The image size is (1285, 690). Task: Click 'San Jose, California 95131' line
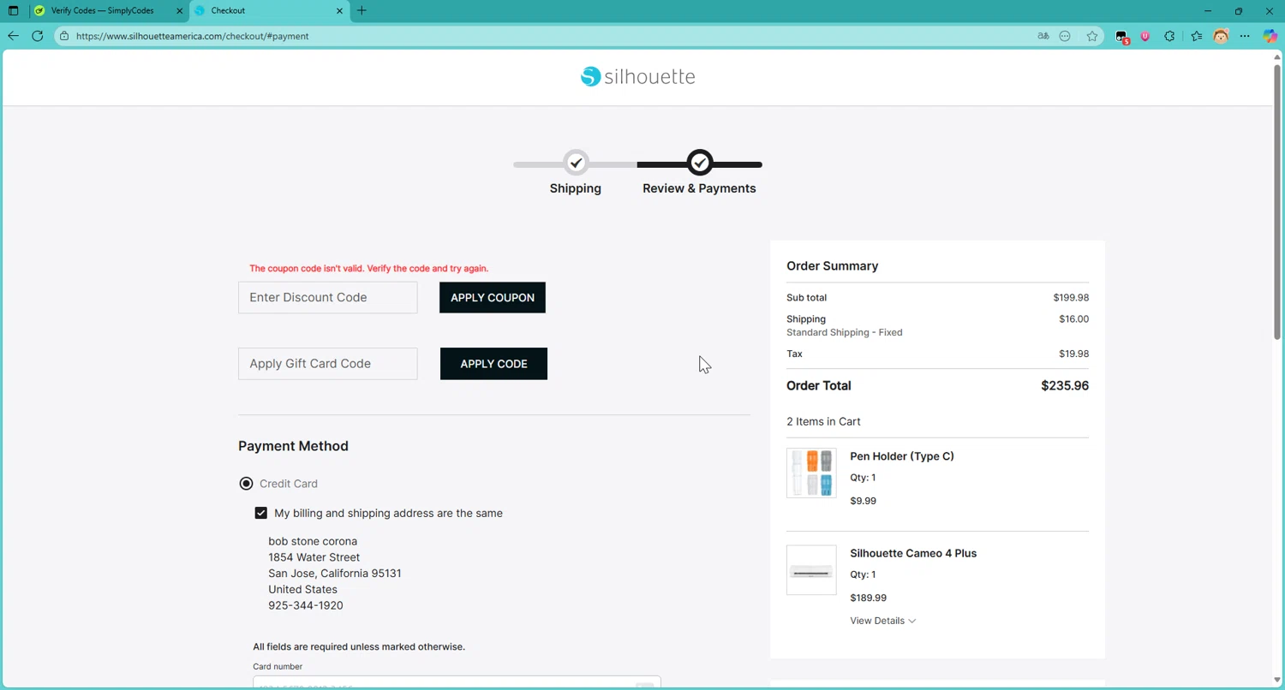point(334,574)
